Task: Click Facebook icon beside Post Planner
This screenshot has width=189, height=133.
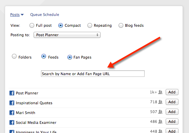Action: point(12,93)
